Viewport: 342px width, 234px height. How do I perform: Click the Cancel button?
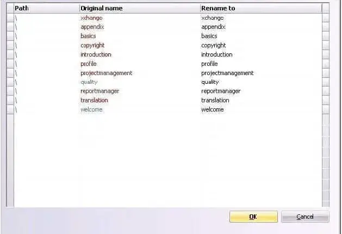pyautogui.click(x=305, y=217)
